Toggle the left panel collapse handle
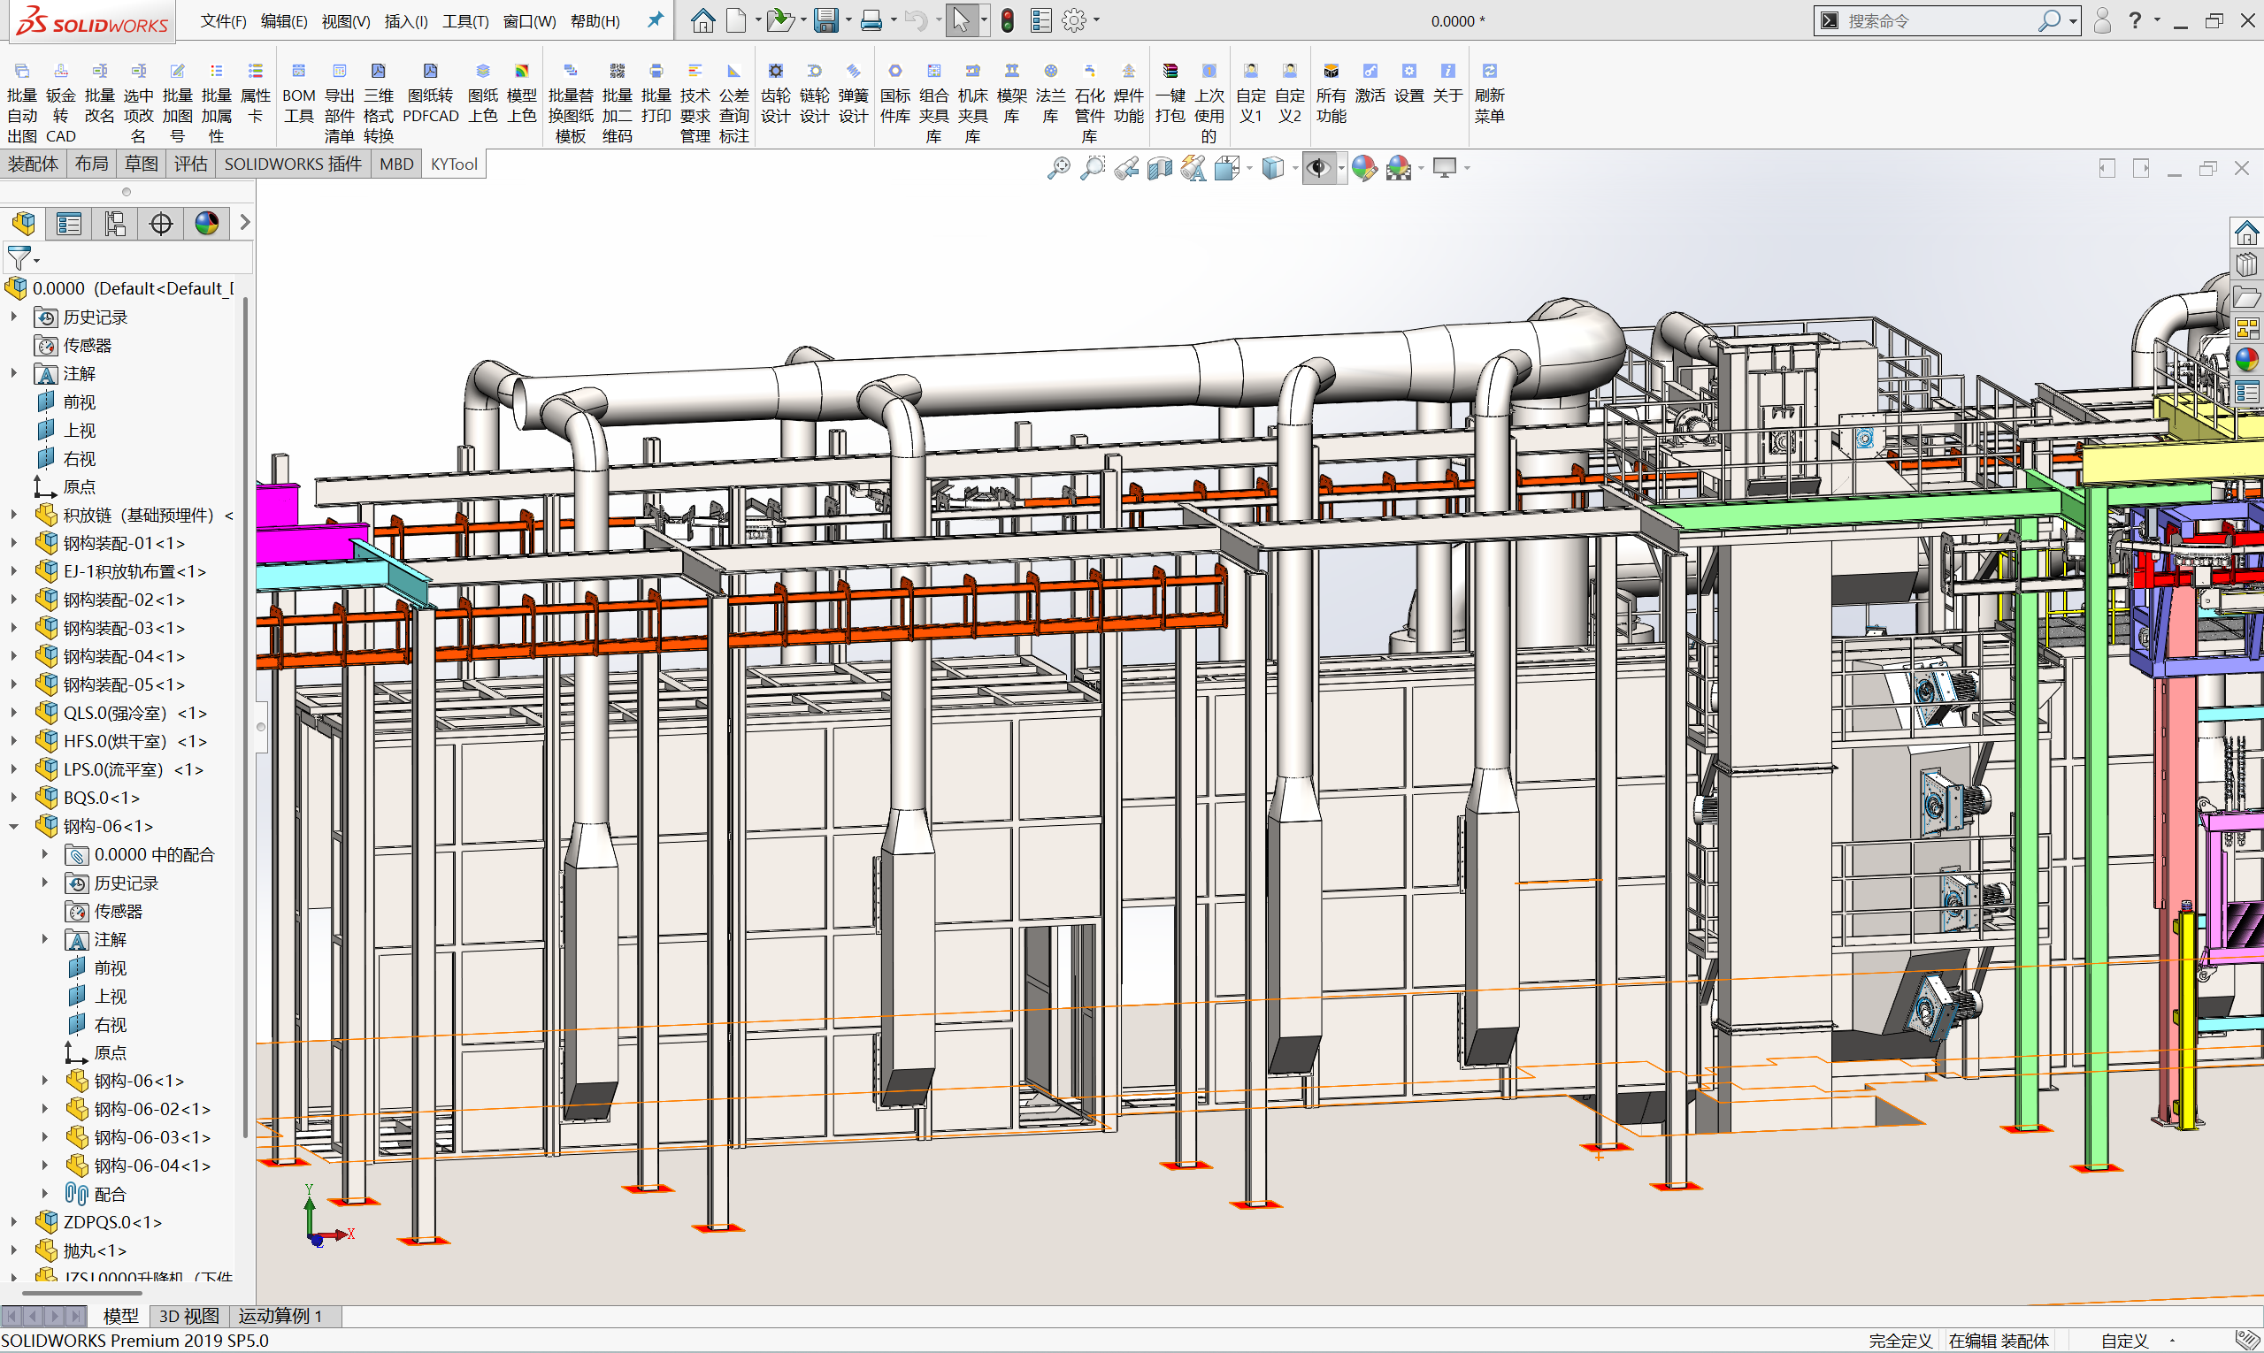 pyautogui.click(x=261, y=727)
